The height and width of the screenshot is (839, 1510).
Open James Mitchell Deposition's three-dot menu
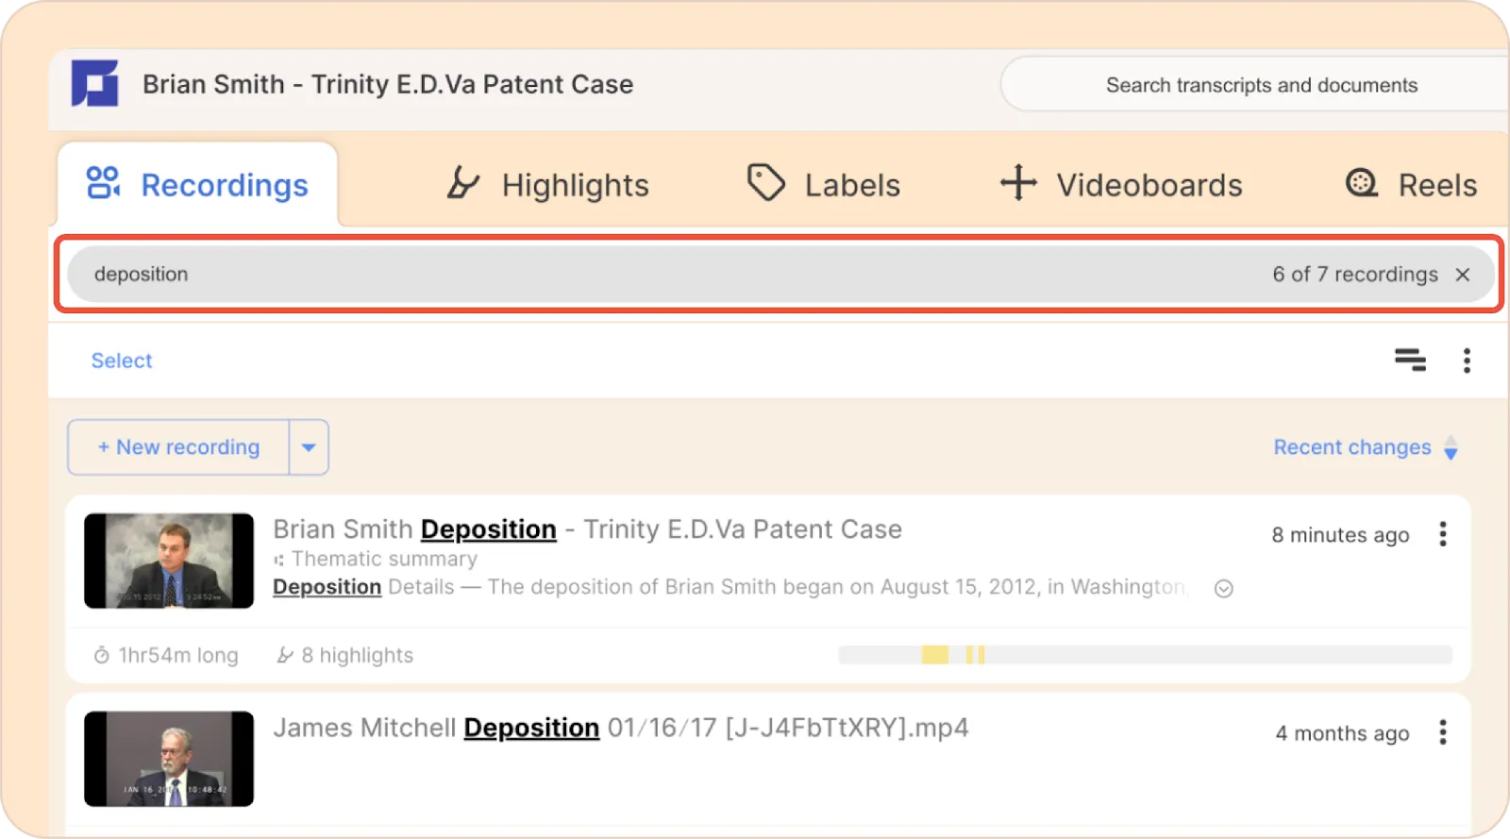(x=1442, y=732)
